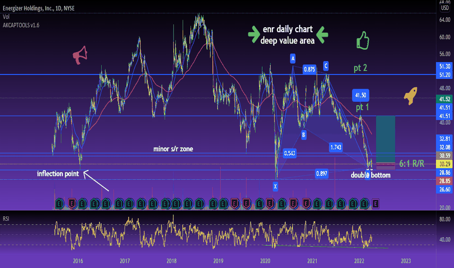Select the 'pt 2' target text
This screenshot has height=268, width=454.
(360, 68)
